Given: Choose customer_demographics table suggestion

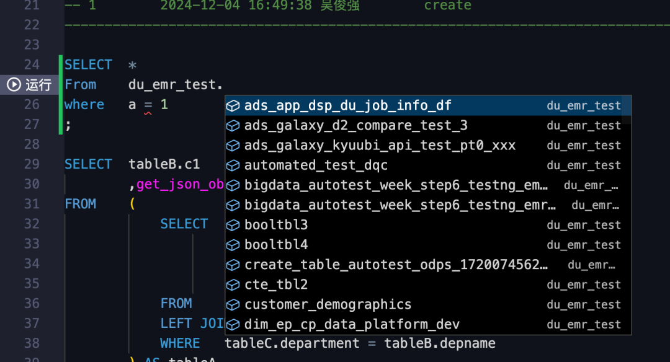Looking at the screenshot, I should click(328, 304).
